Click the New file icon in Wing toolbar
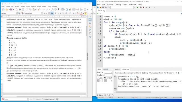This screenshot has width=182, height=102. click(x=98, y=7)
